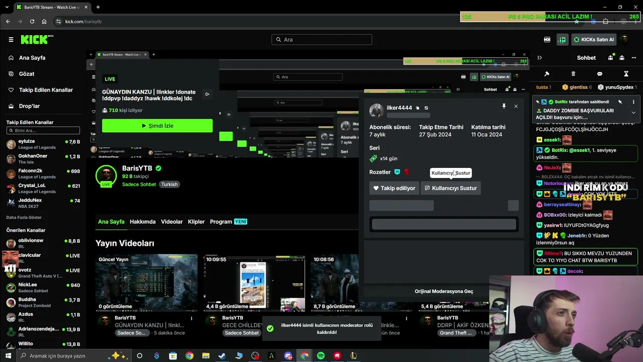Click the trash can icon in chat toolbar

click(x=573, y=74)
